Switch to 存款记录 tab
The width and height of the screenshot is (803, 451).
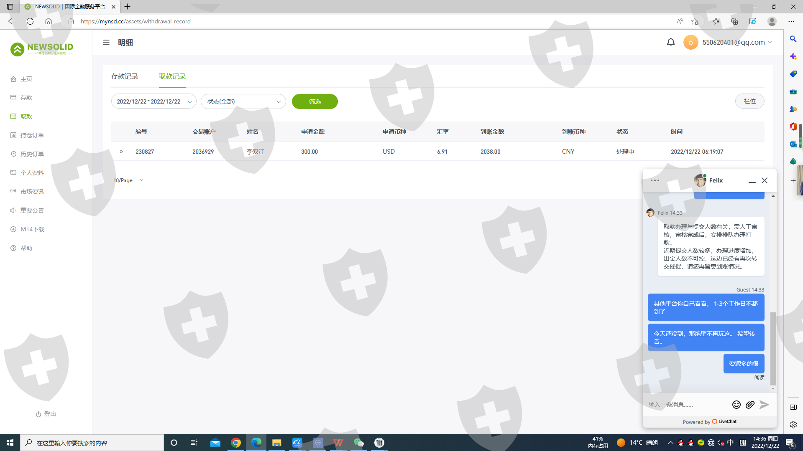pos(125,76)
